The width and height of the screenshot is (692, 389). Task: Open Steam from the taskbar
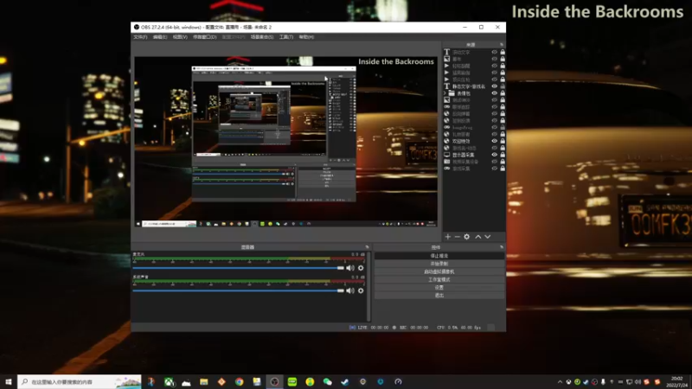[x=345, y=382]
